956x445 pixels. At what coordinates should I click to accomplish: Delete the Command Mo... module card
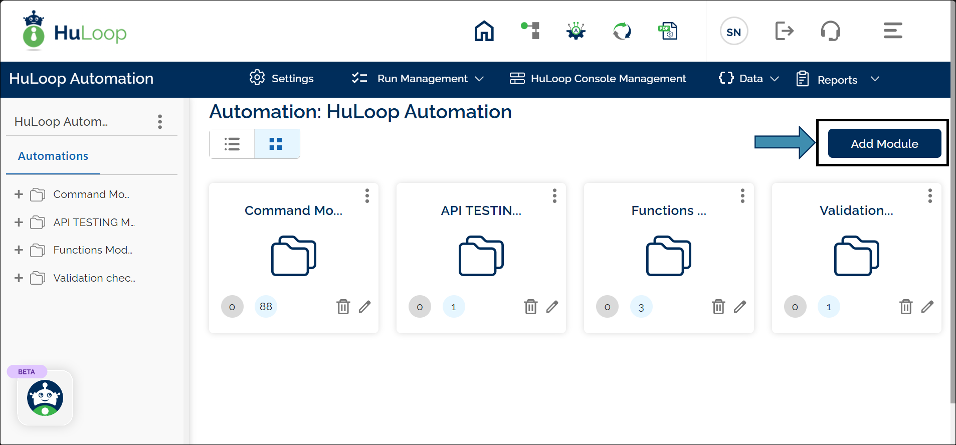tap(343, 306)
